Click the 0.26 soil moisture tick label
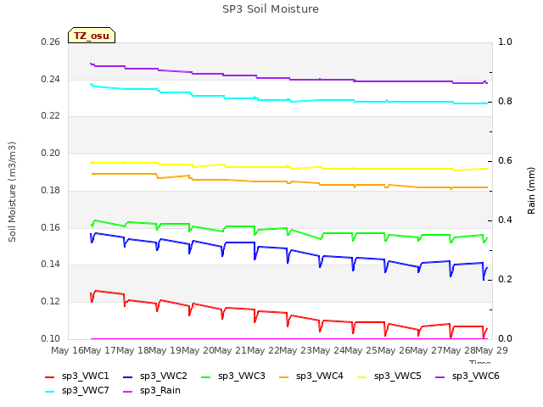Viewport: 543px width, 407px height. pyautogui.click(x=51, y=42)
